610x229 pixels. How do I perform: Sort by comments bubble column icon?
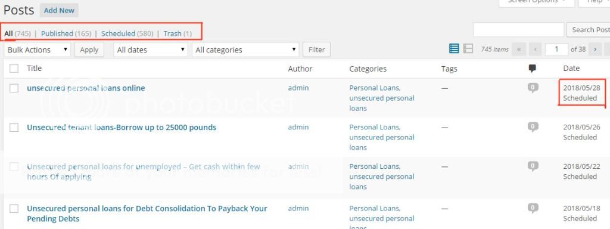point(533,69)
